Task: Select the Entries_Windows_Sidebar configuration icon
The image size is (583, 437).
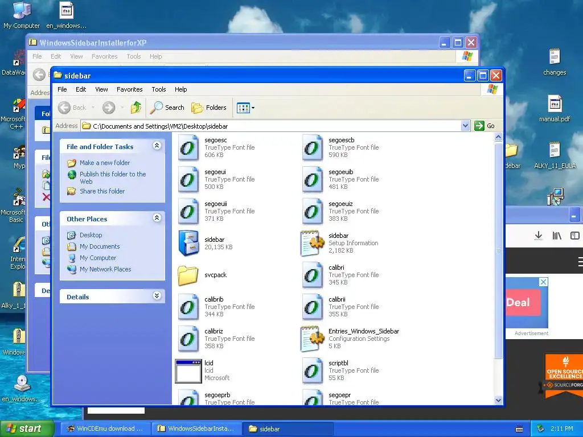Action: coord(313,339)
